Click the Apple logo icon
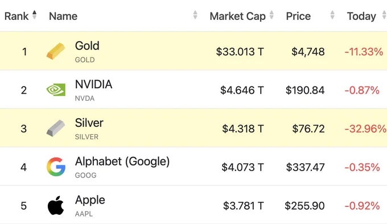Screen dimensions: 387x224 [x=56, y=205]
